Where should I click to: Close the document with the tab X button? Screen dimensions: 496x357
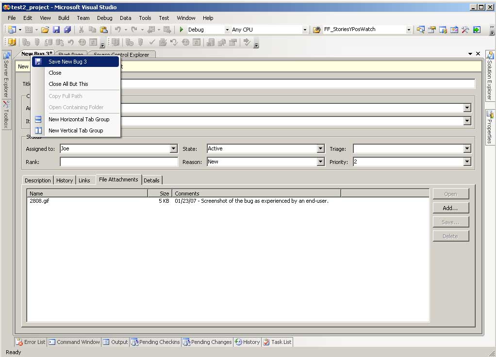point(478,54)
